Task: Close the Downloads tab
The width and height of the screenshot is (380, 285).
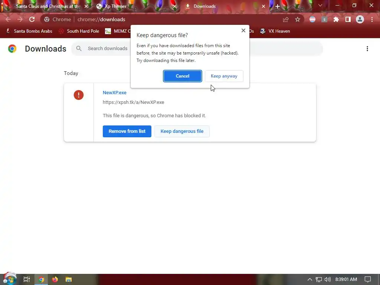Action: pos(263,6)
